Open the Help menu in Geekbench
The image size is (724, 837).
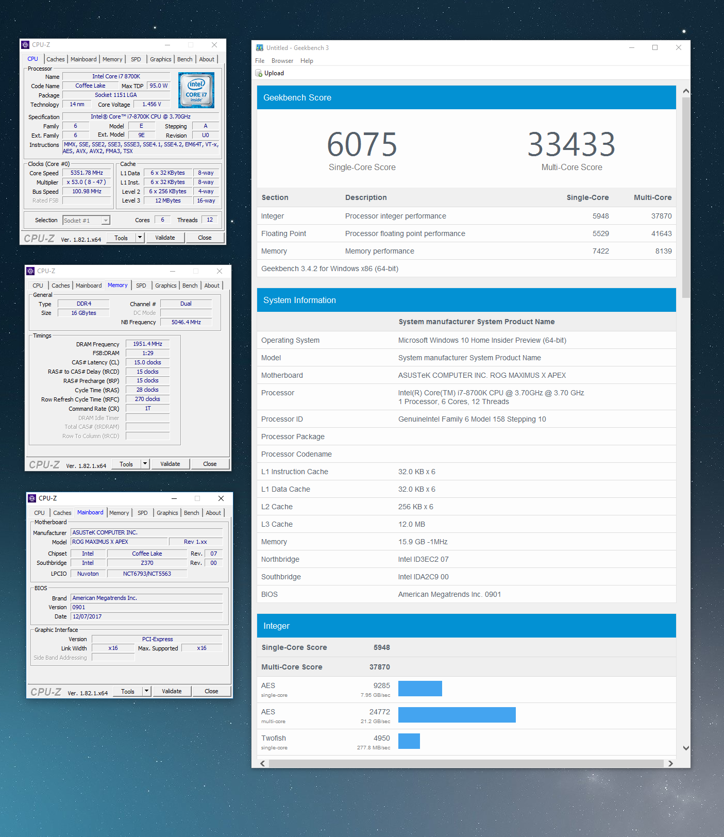(307, 61)
